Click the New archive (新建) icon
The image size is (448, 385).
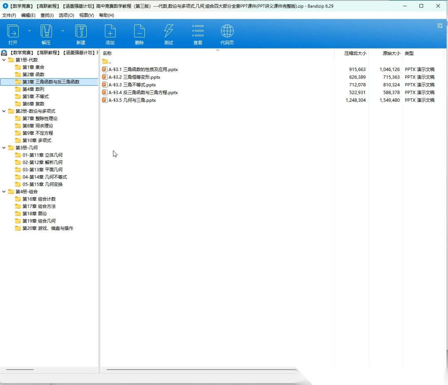pos(80,31)
